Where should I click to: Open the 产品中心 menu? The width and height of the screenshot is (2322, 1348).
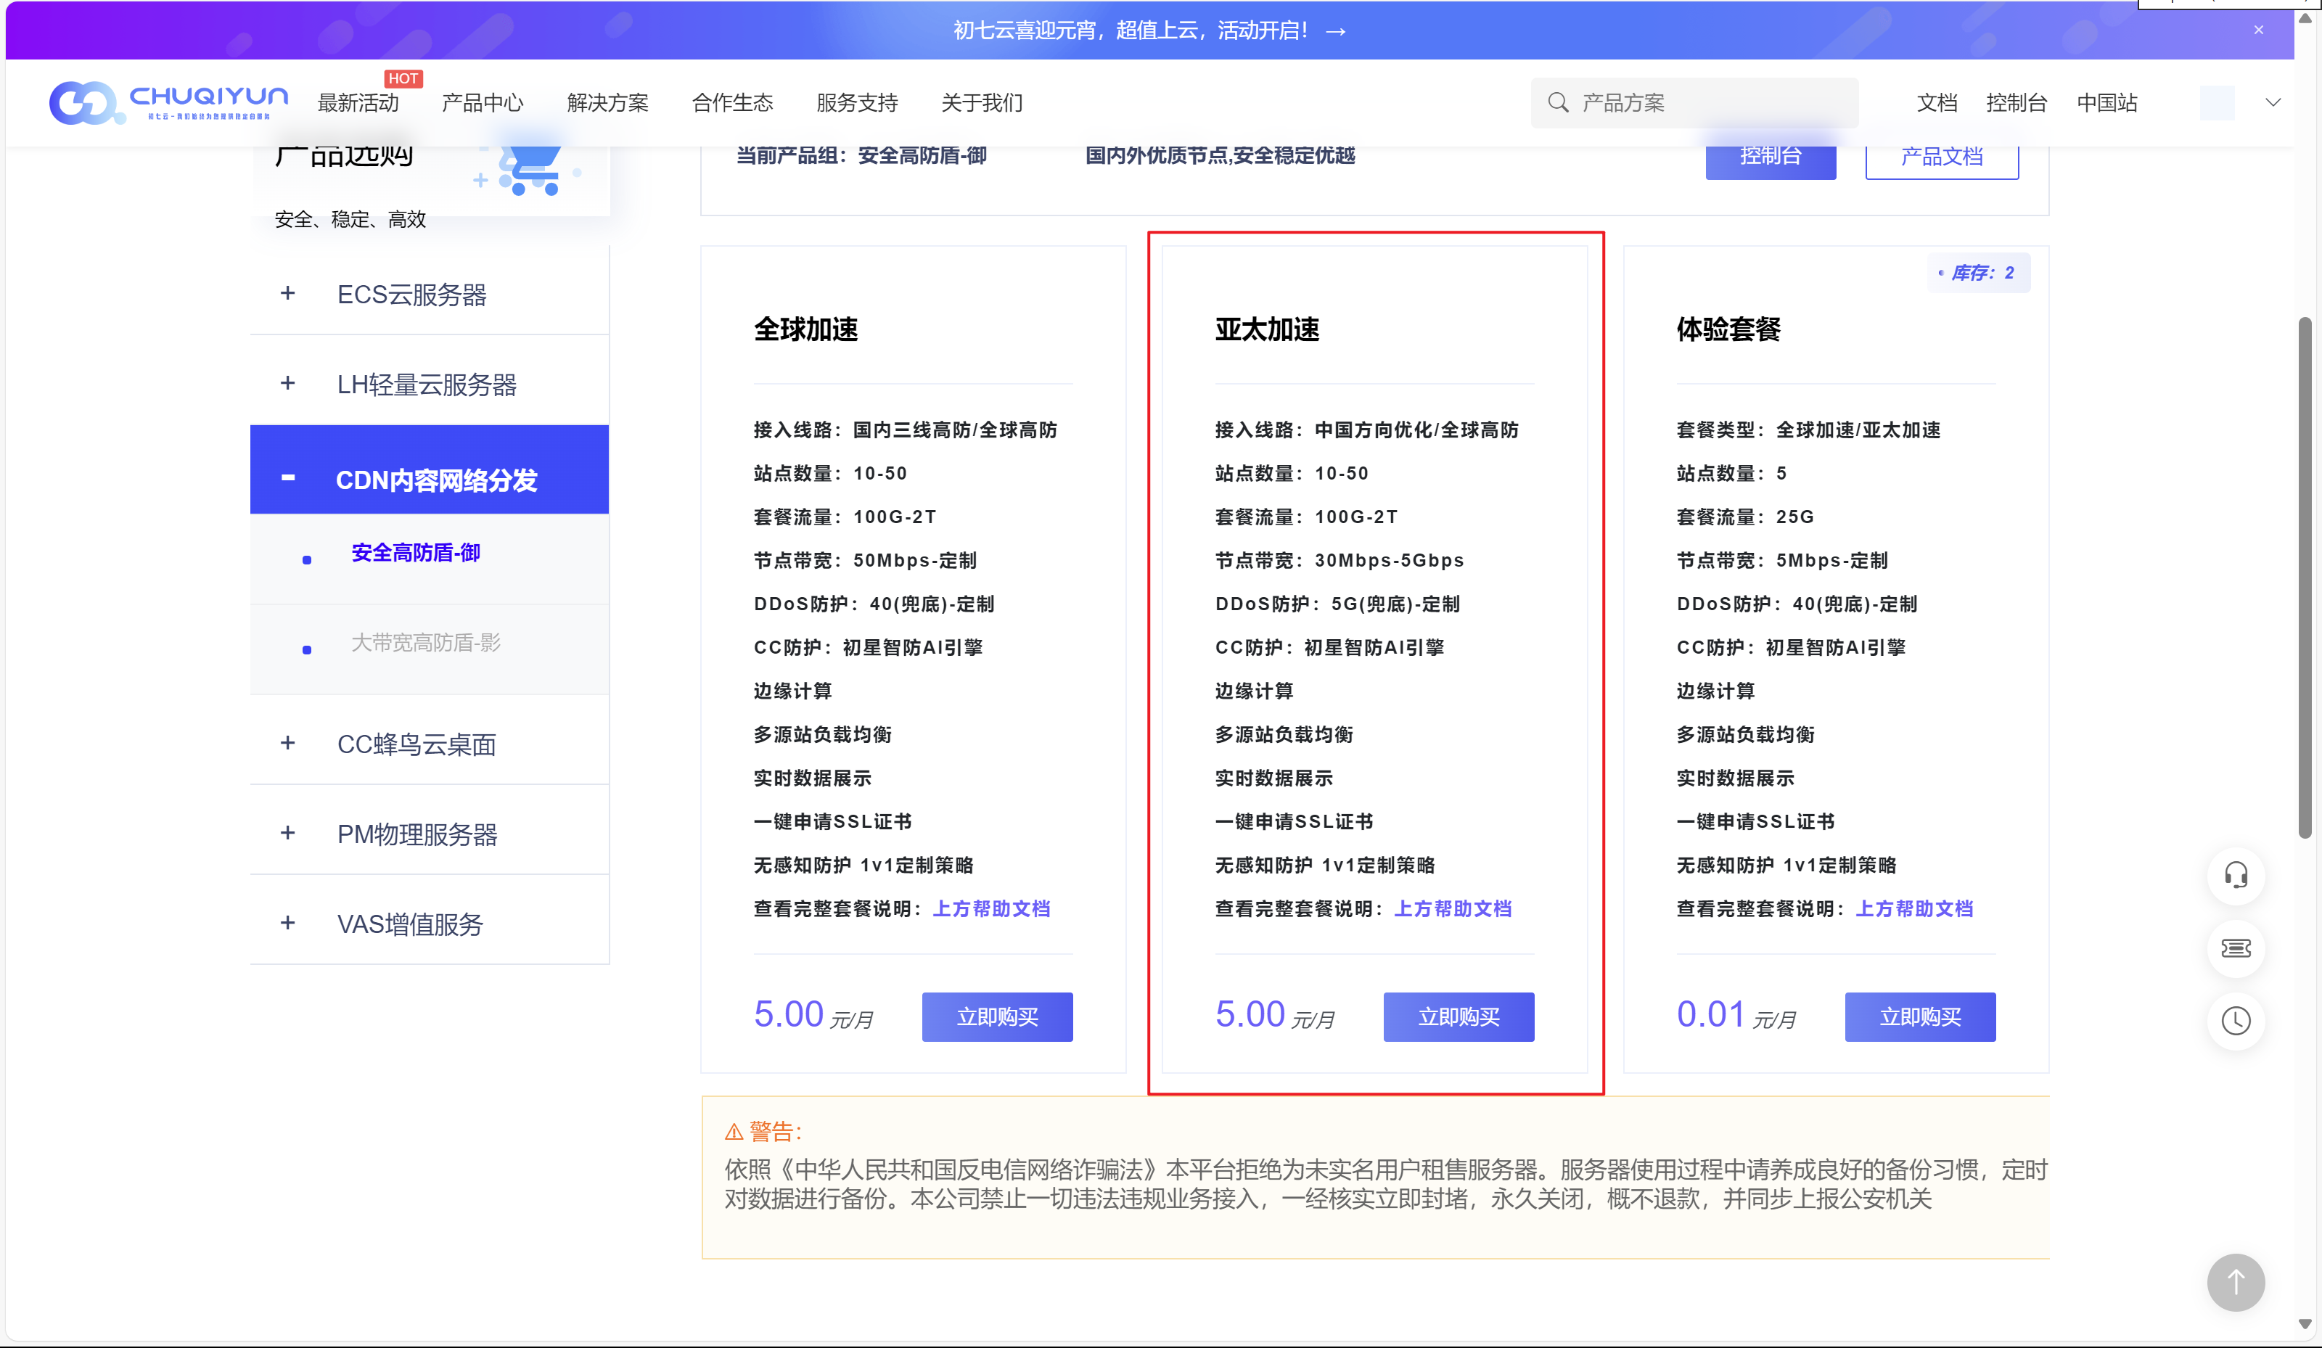coord(482,103)
